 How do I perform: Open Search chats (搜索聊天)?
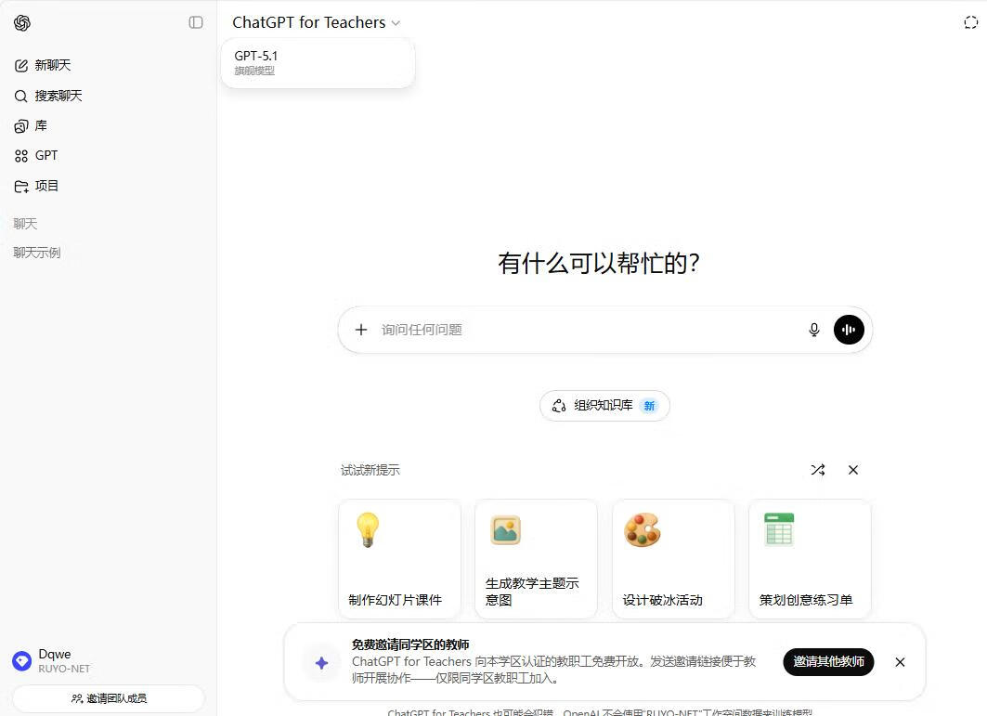click(58, 96)
